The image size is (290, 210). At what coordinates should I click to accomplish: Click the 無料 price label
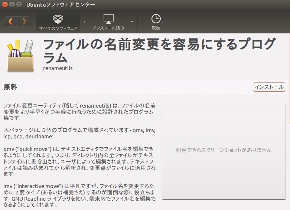click(10, 87)
